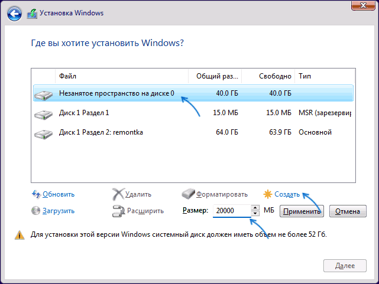Viewport: 379px width, 284px height.
Task: Click the yellow warning triangle icon
Action: pos(20,235)
